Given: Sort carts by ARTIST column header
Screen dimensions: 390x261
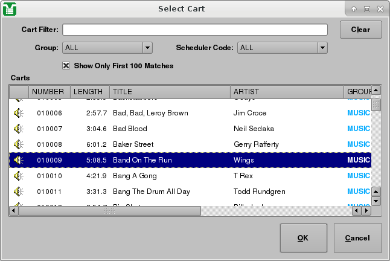Looking at the screenshot, I should (x=287, y=91).
